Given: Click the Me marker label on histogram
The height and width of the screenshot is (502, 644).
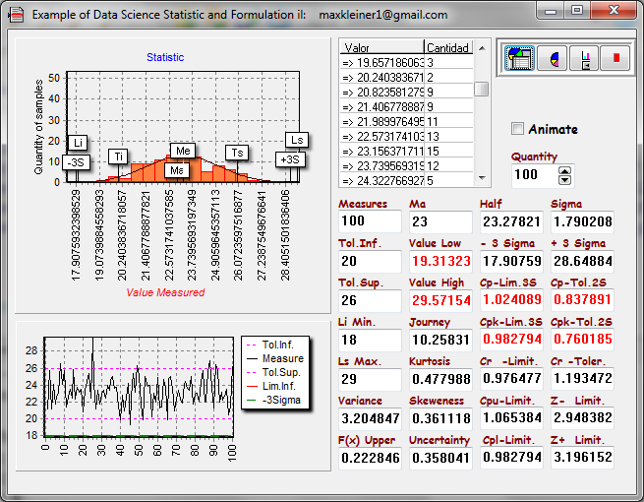Looking at the screenshot, I should click(x=182, y=151).
